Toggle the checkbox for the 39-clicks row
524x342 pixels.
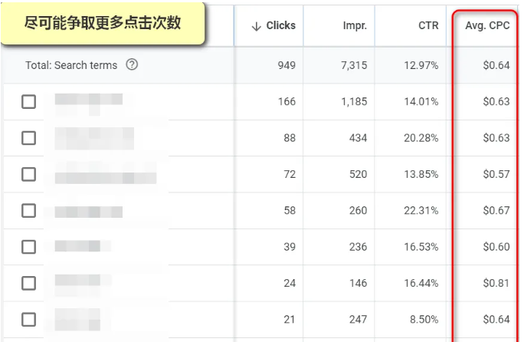tap(28, 247)
